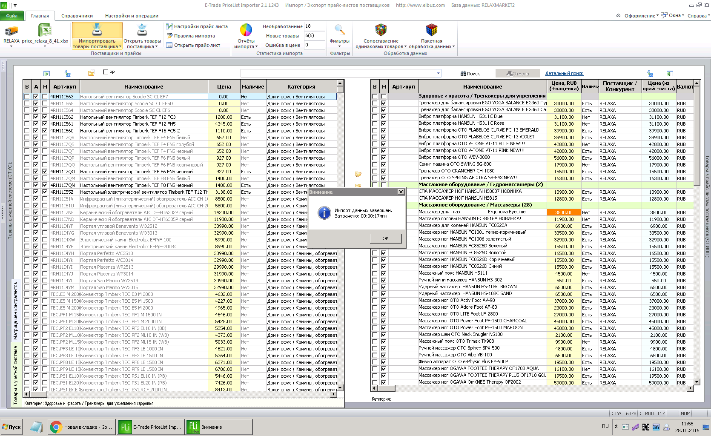
Task: Click Open supplier goods icon
Action: tap(142, 30)
